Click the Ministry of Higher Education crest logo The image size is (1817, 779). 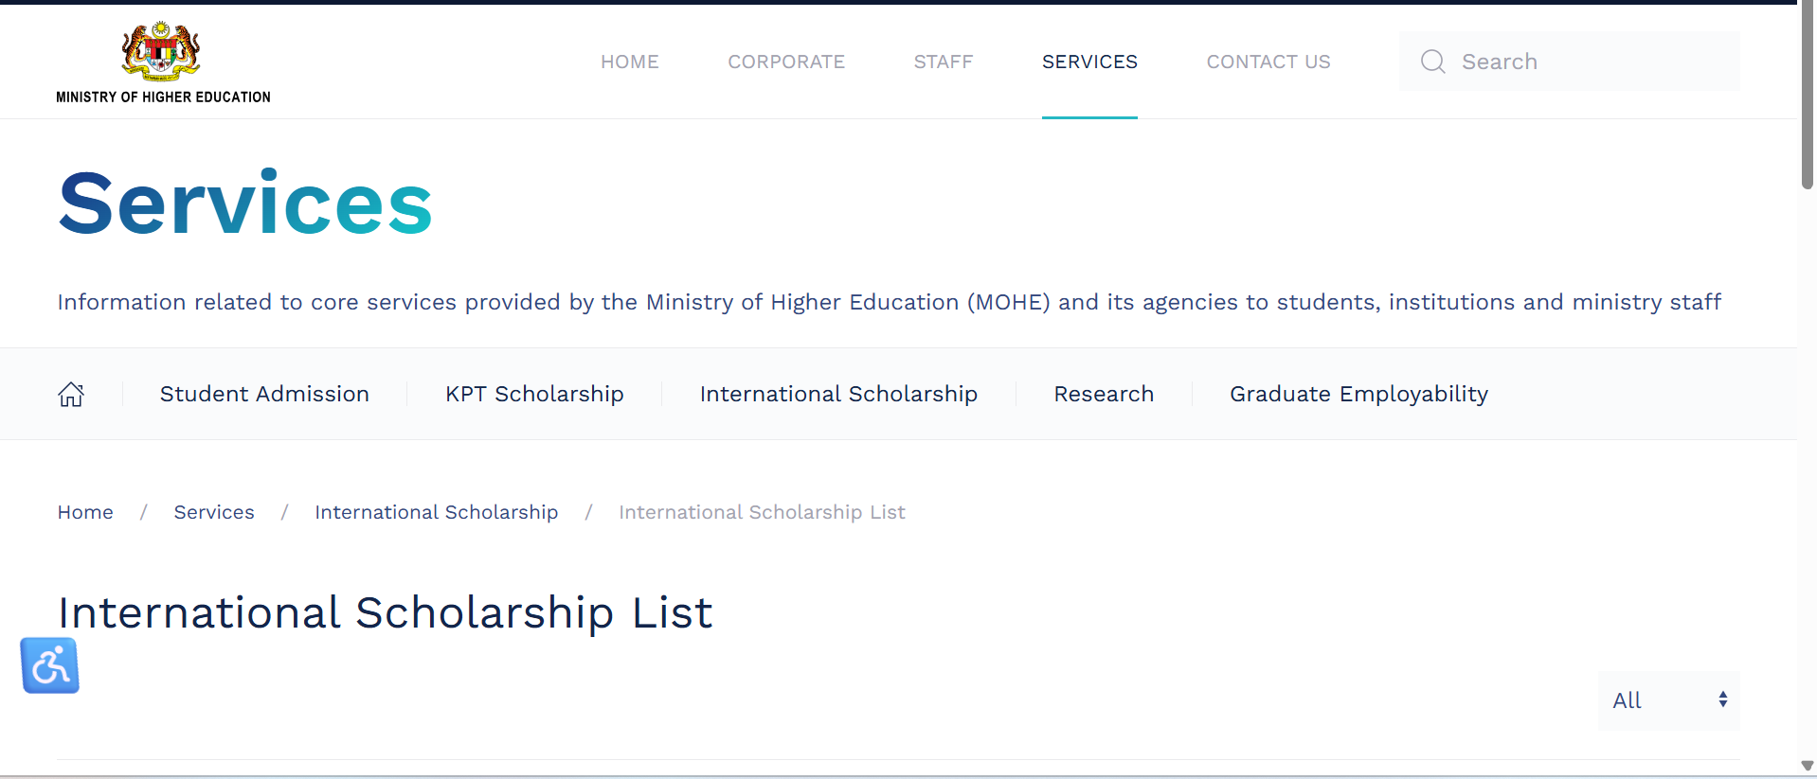coord(161,51)
